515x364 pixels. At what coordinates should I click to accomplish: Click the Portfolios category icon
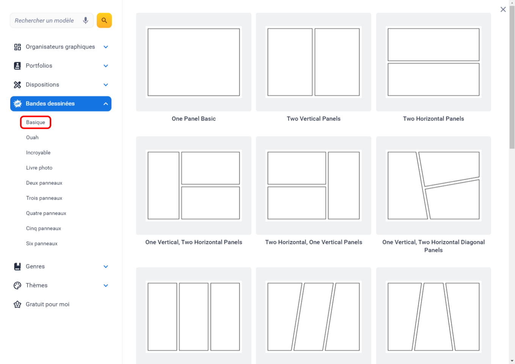17,66
